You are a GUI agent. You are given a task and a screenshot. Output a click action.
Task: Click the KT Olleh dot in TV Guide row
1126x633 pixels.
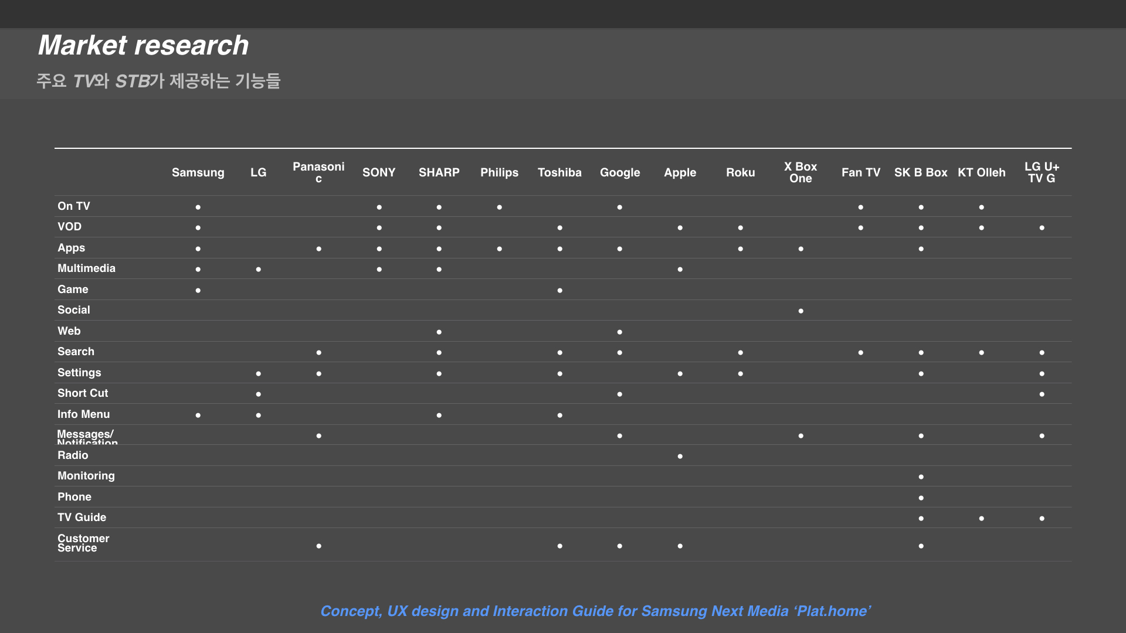coord(981,518)
